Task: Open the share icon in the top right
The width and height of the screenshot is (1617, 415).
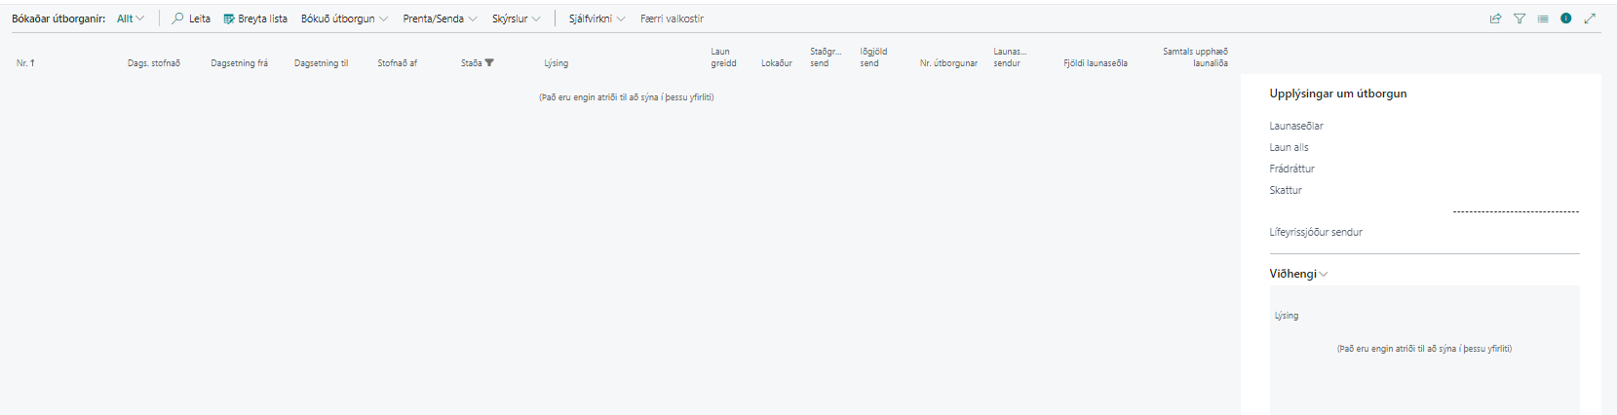Action: [x=1495, y=19]
